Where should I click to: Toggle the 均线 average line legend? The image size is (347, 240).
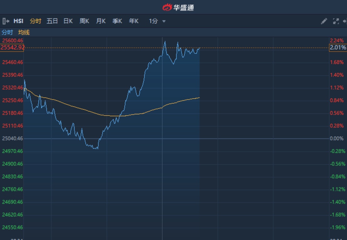click(x=24, y=32)
